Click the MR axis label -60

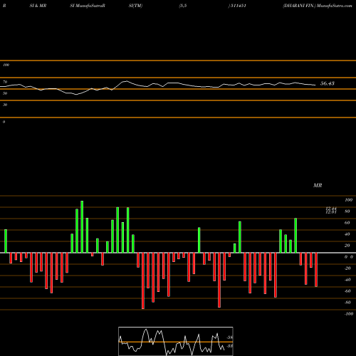pyautogui.click(x=347, y=291)
